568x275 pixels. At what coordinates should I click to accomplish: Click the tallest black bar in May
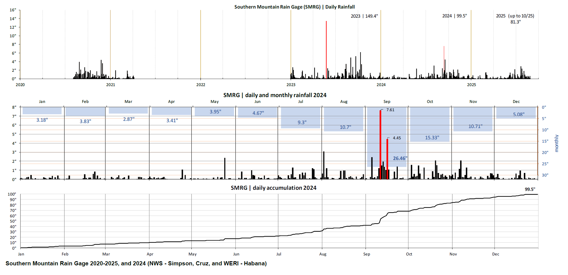point(225,168)
